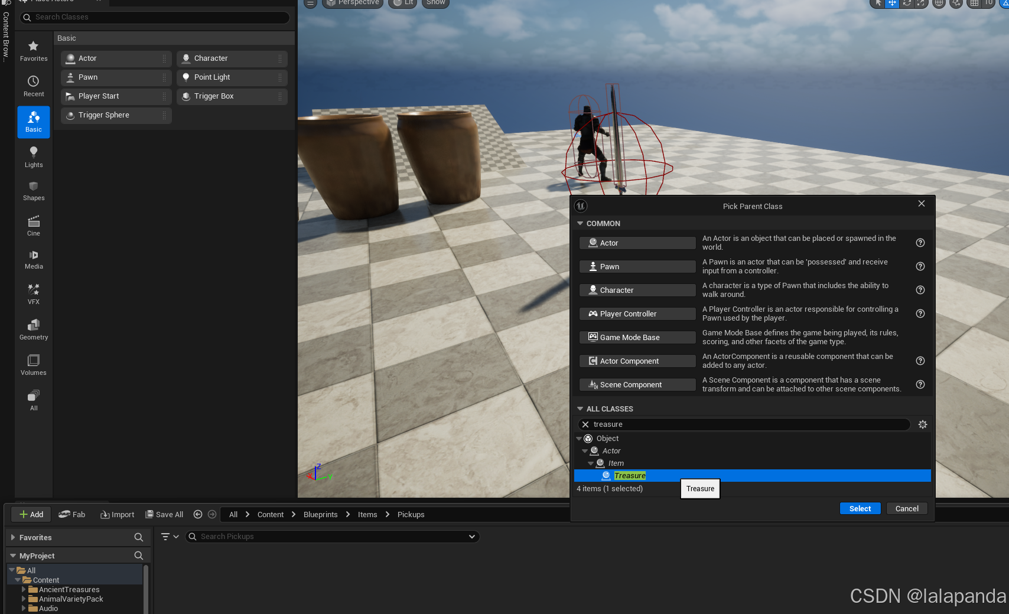Select Pawn in the Basic actors list
This screenshot has height=614, width=1009.
point(116,77)
